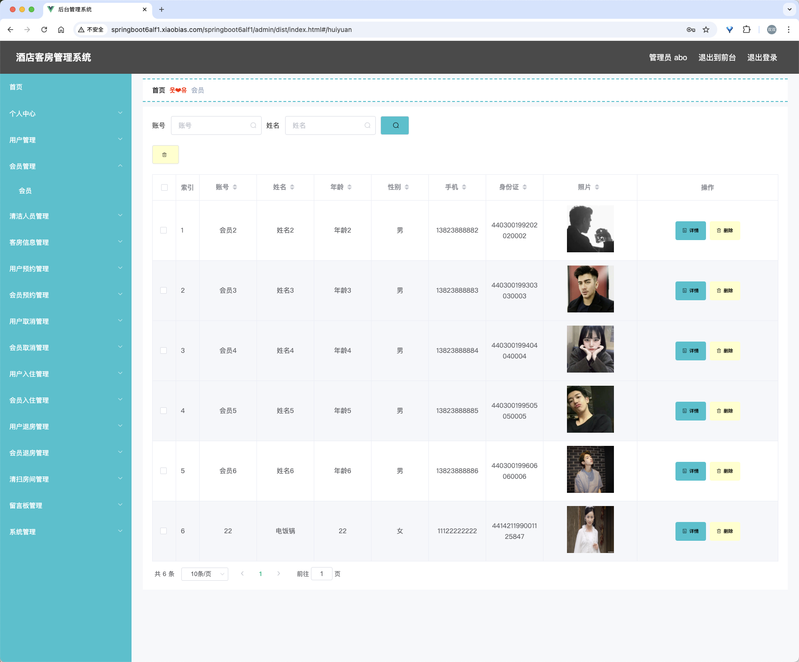
Task: Click into the 姓名 search input
Action: click(x=330, y=125)
